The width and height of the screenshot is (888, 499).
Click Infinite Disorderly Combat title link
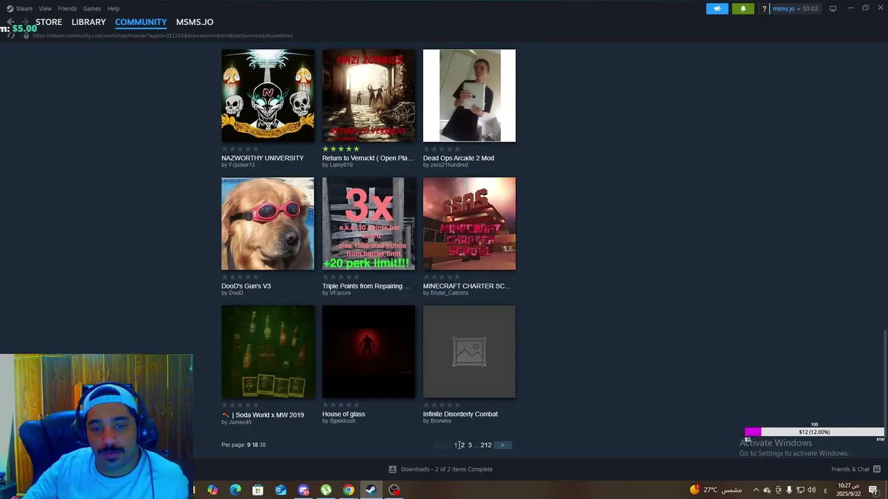[x=461, y=414]
